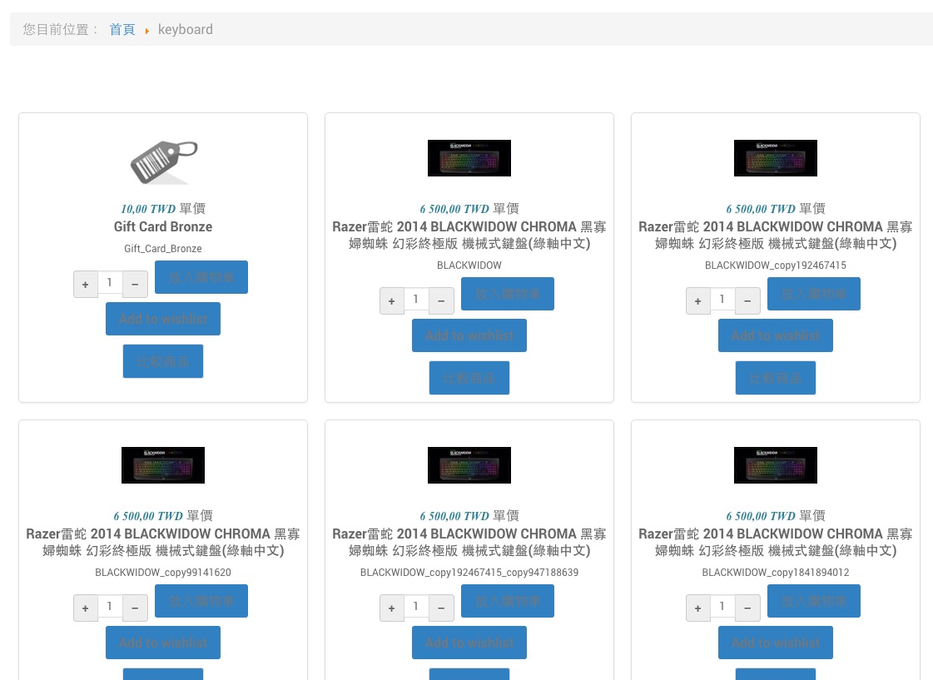Add BLACKWIDOW_copy1841894012 to wishlist

point(776,643)
